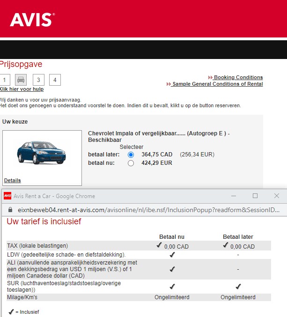Maximize the Avis Rent a Car popup
Viewport: 287px width, 317px height.
(x=255, y=196)
